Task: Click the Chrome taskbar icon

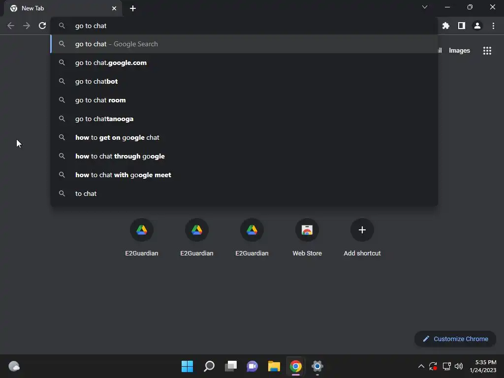Action: click(x=296, y=366)
